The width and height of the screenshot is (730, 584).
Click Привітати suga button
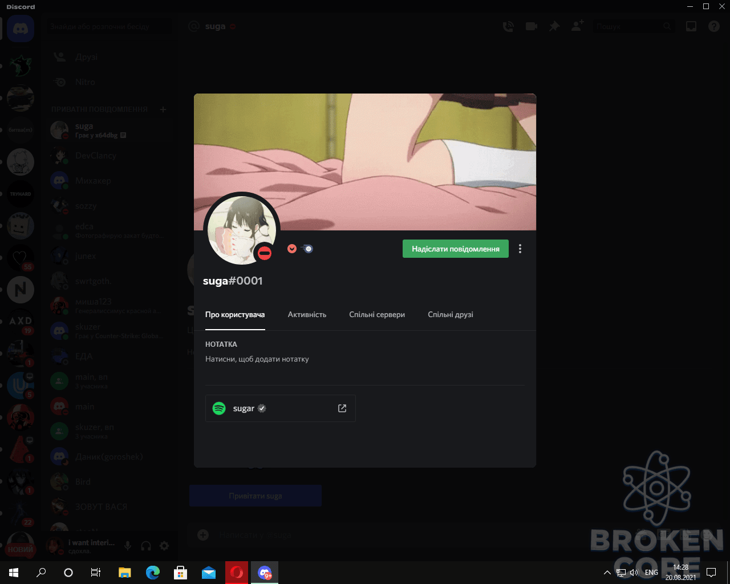[255, 496]
